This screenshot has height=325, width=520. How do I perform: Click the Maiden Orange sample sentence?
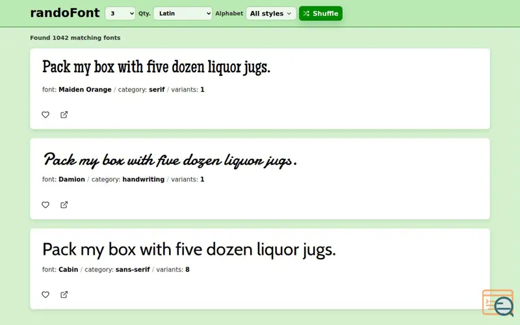click(156, 68)
